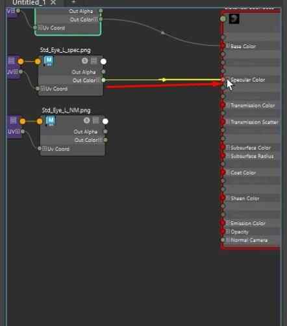Image resolution: width=287 pixels, height=326 pixels.
Task: Click Subsurface Radius attribute
Action: point(252,156)
